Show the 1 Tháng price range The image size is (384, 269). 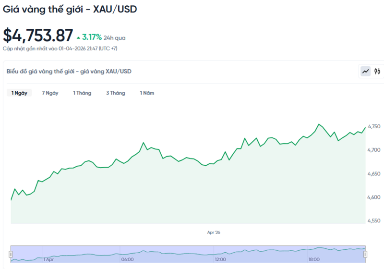tap(82, 93)
